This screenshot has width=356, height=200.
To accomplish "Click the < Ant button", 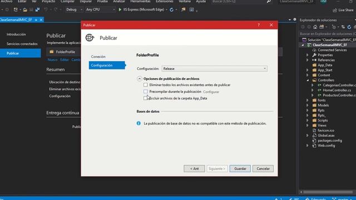I will coord(194,169).
